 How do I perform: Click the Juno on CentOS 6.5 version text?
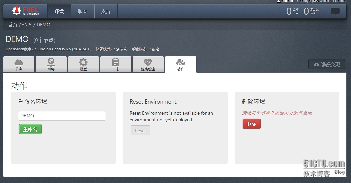click(x=64, y=49)
